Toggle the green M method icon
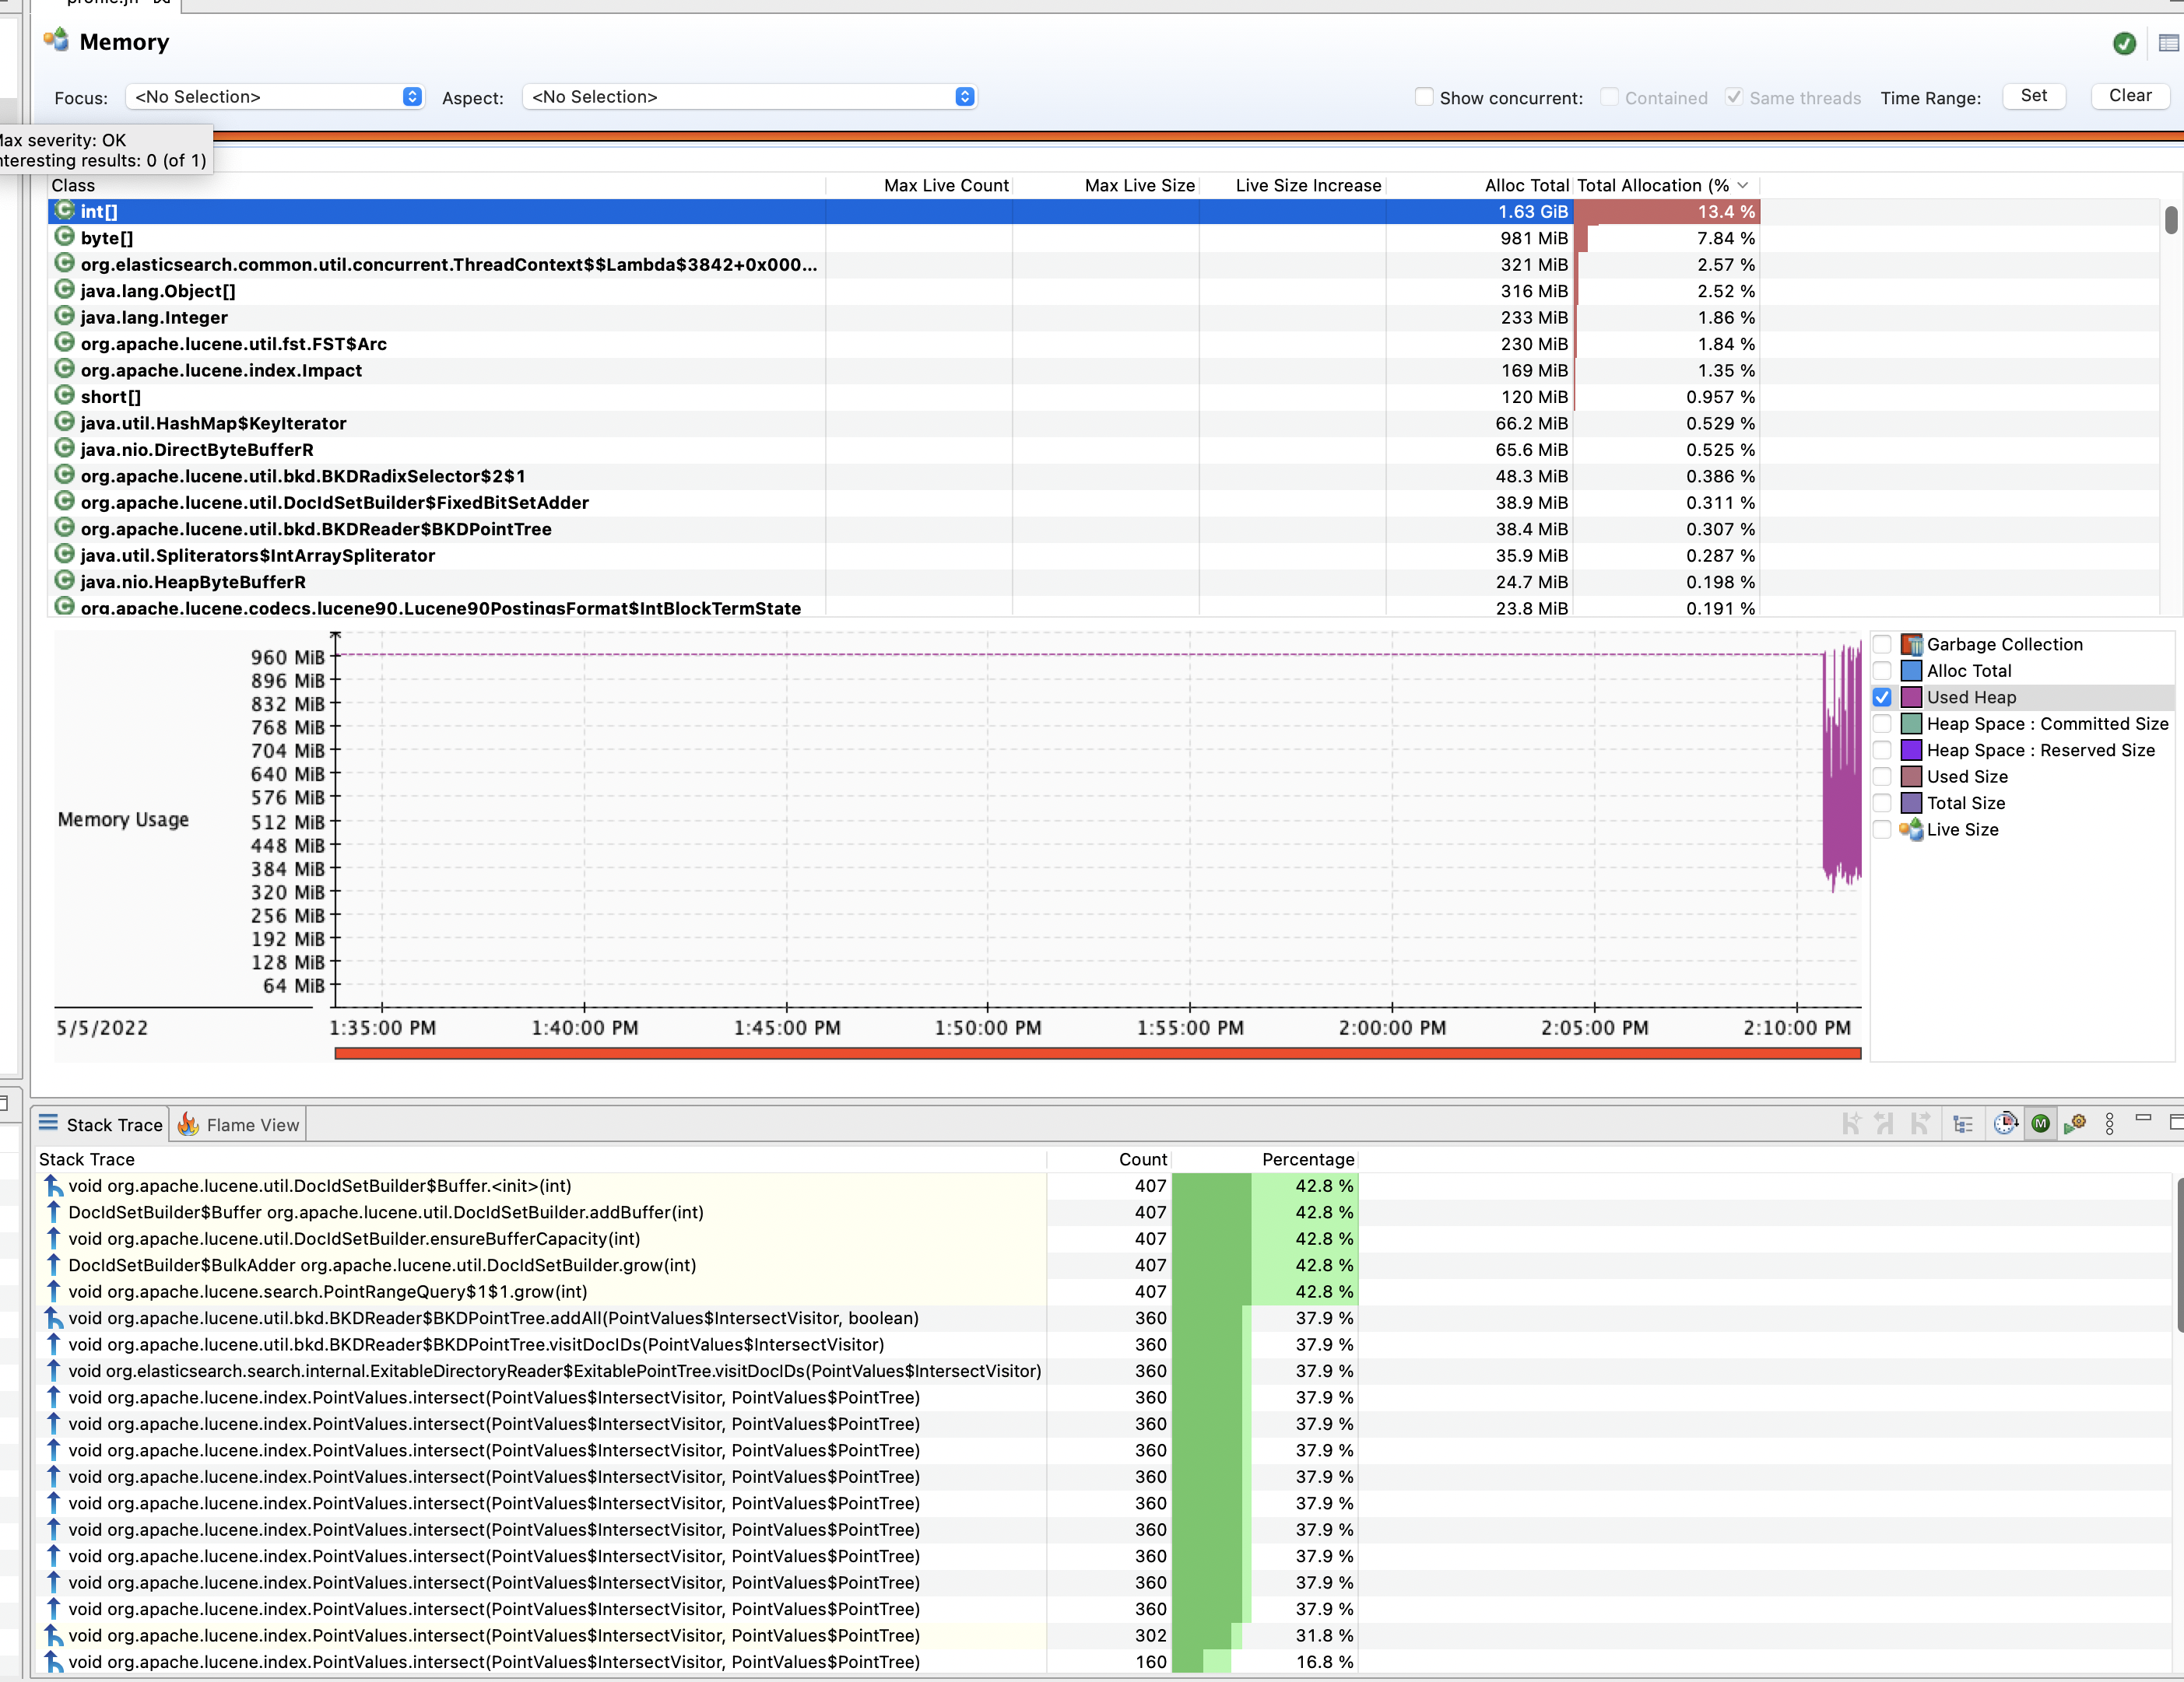 click(x=2040, y=1124)
